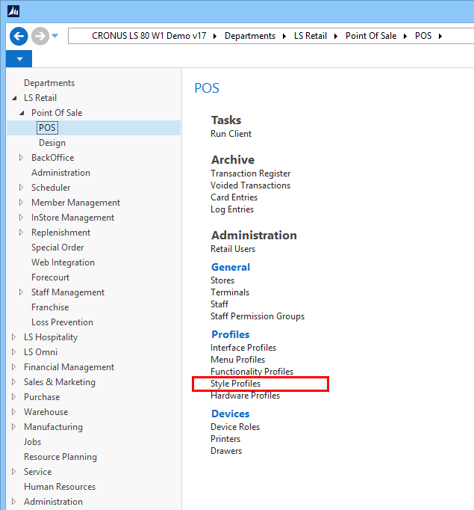The height and width of the screenshot is (510, 474).
Task: Click the Dynamics NAV application icon
Action: click(13, 11)
